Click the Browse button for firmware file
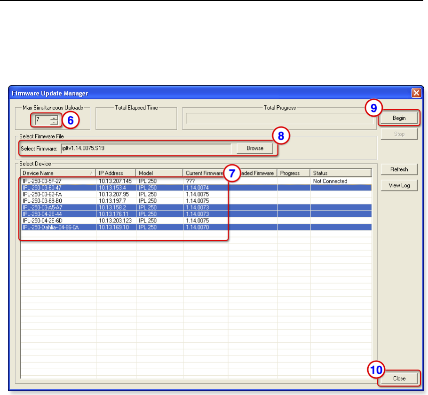This screenshot has width=428, height=395. click(254, 148)
